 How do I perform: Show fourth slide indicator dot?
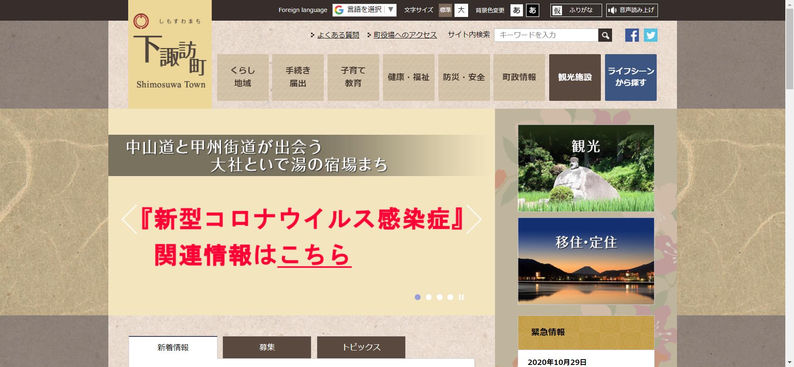coord(450,297)
